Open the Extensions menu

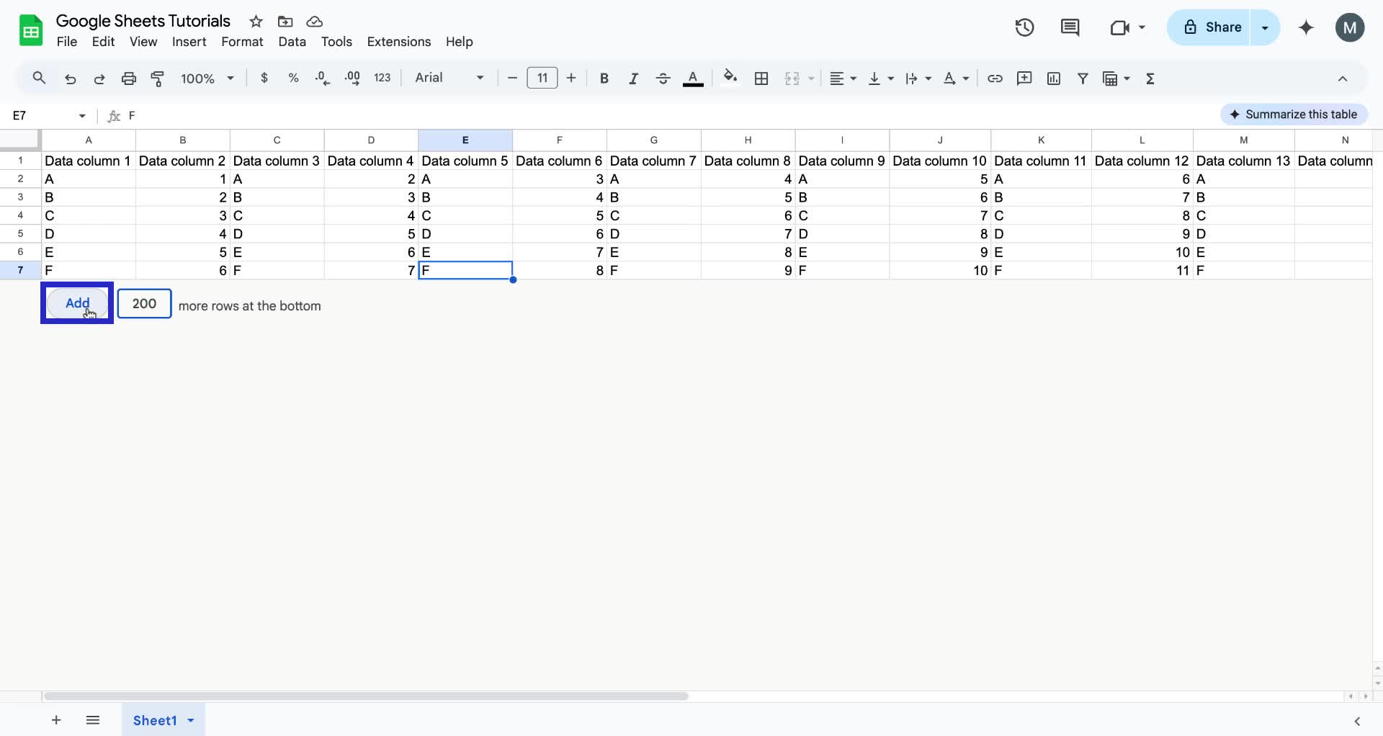point(398,42)
